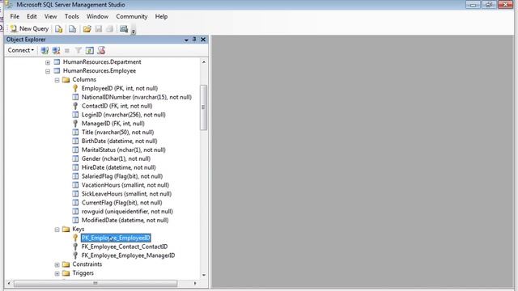Viewport: 518px width, 291px height.
Task: Click the horizontal scrollbar right arrow
Action: (x=195, y=284)
